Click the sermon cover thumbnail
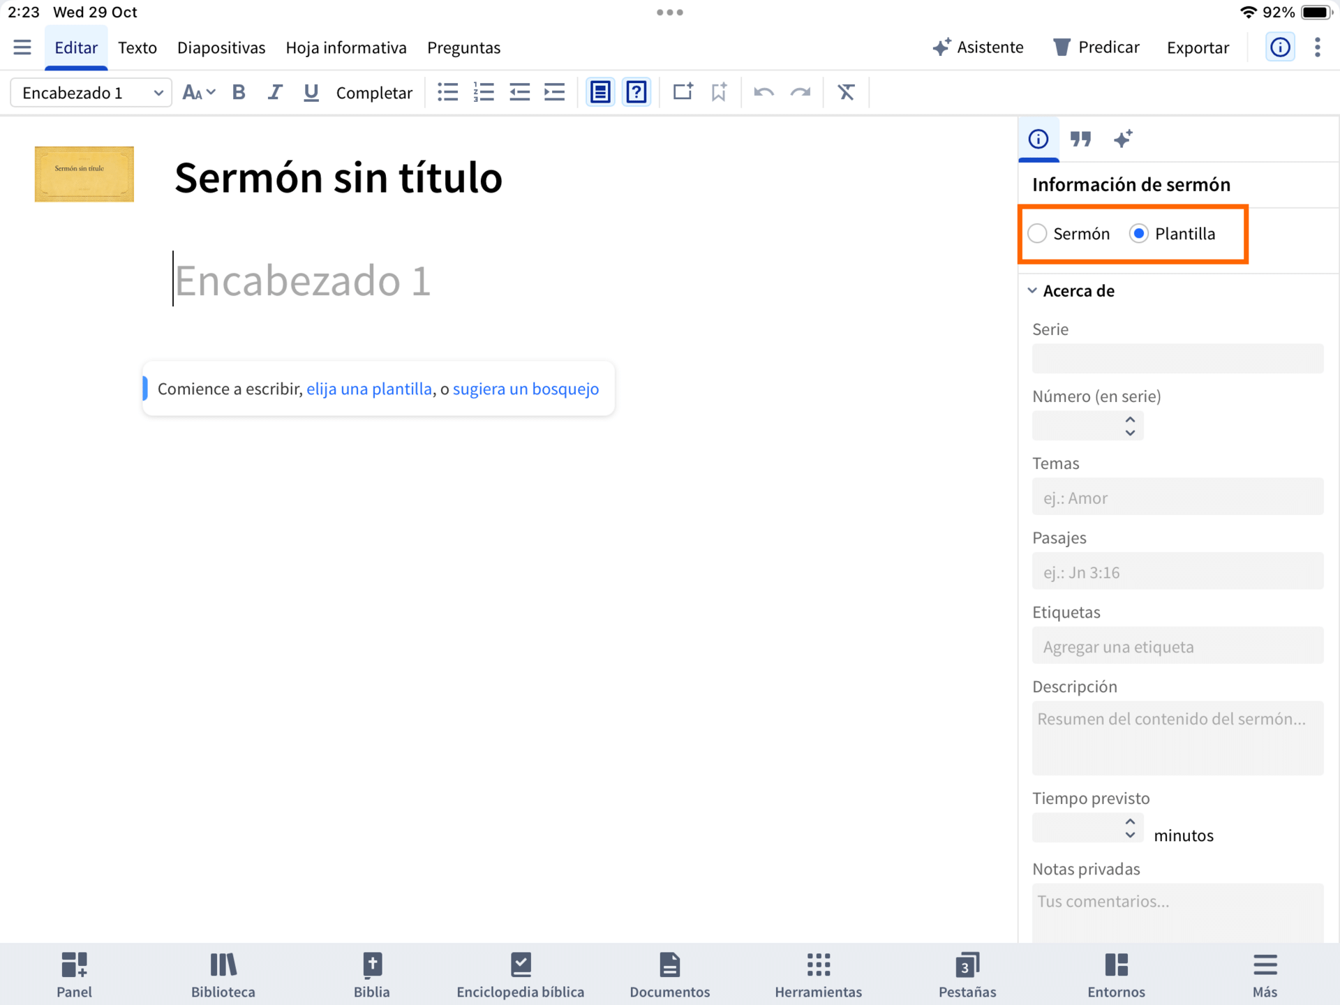 point(84,174)
